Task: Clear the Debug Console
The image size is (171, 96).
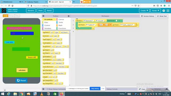Action: pyautogui.click(x=142, y=89)
